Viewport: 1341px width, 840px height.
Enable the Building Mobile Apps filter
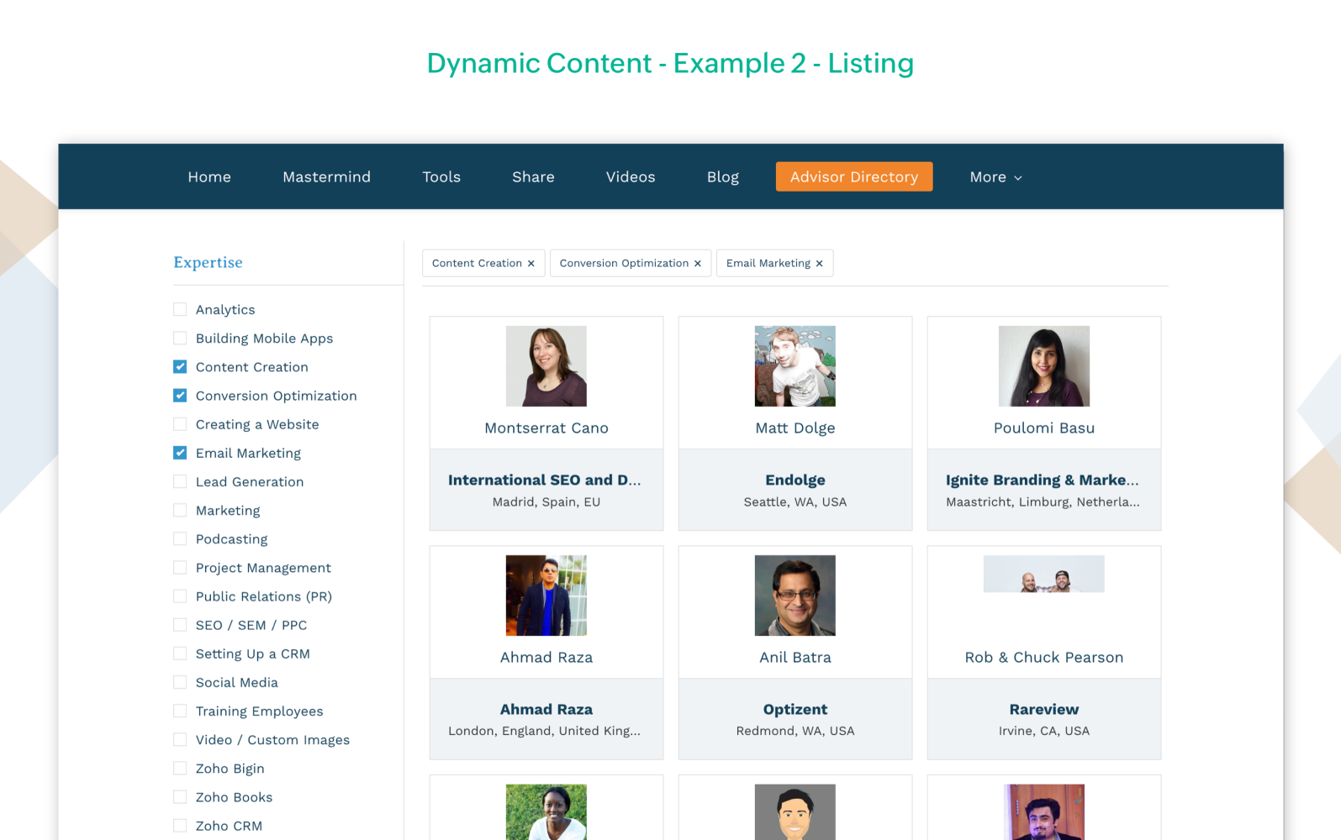pos(180,338)
